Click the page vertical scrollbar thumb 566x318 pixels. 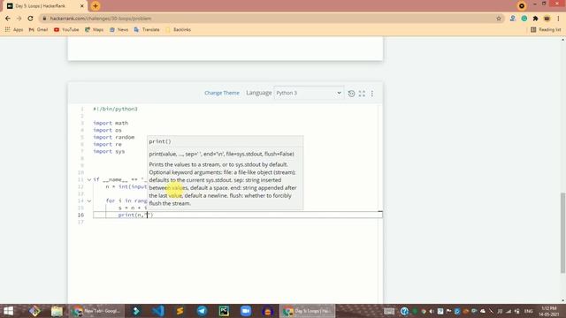pos(562,233)
